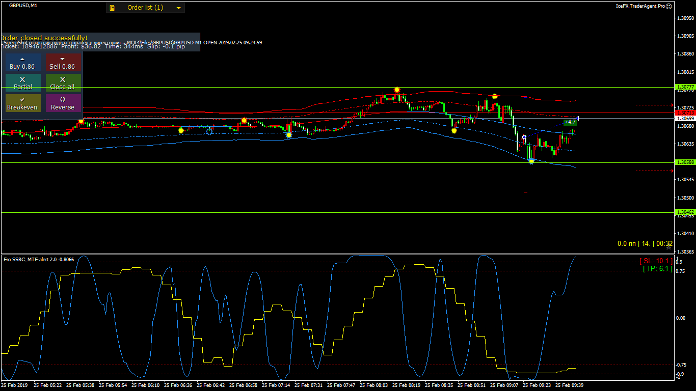Click the trade close triangle at 1.30699
The width and height of the screenshot is (696, 391).
577,118
